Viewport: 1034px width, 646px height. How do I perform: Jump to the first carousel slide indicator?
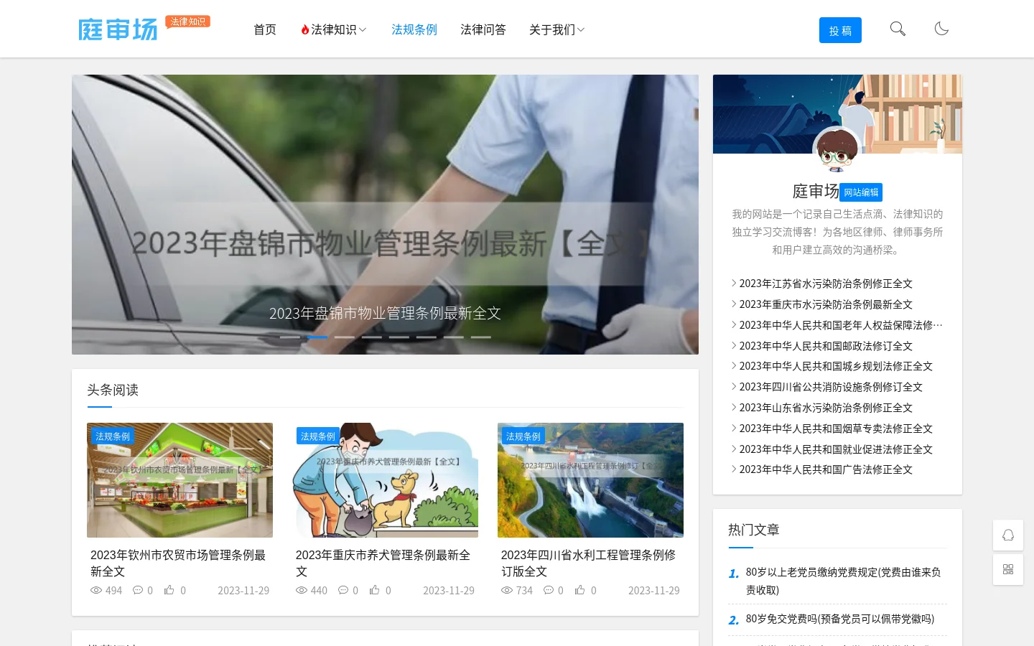(x=290, y=337)
